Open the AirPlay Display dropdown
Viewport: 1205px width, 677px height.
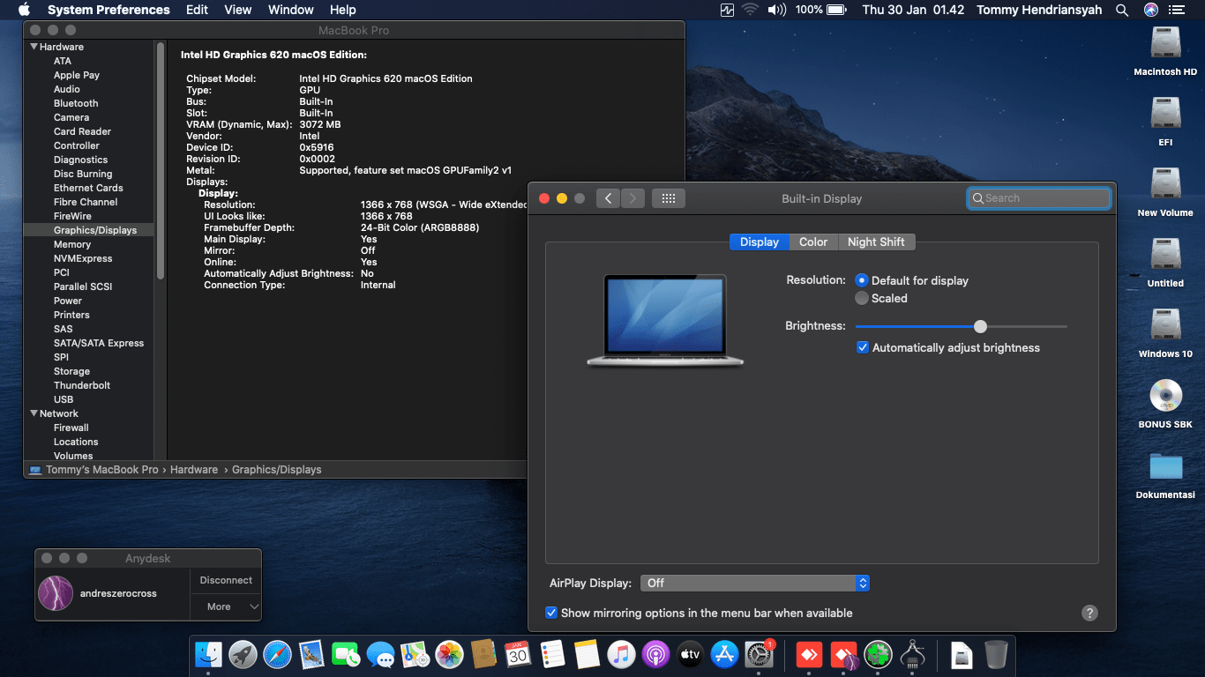point(755,583)
